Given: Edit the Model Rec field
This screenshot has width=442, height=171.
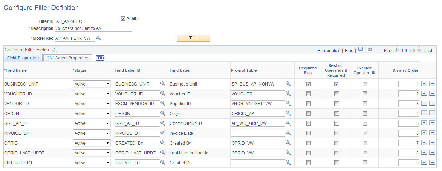Looking at the screenshot, I should click(x=75, y=38).
